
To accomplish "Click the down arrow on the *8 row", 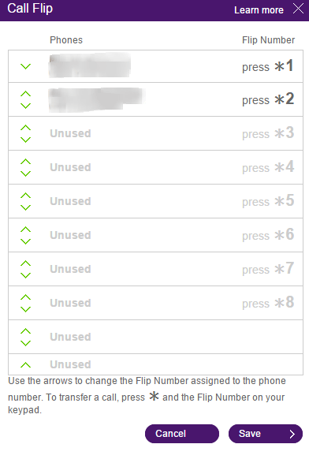I will 26,309.
